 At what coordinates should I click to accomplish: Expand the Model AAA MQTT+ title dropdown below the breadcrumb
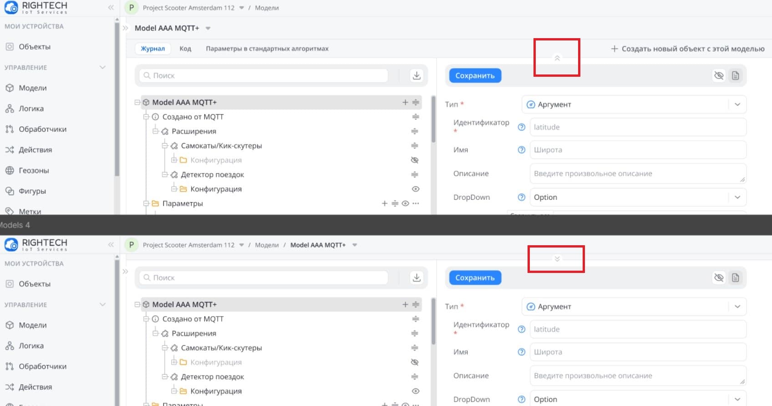[x=208, y=28]
